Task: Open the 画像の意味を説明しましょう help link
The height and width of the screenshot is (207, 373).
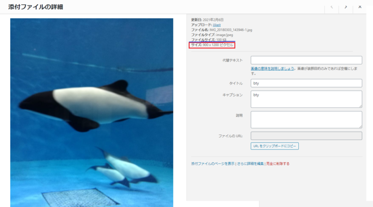Action: coord(272,69)
